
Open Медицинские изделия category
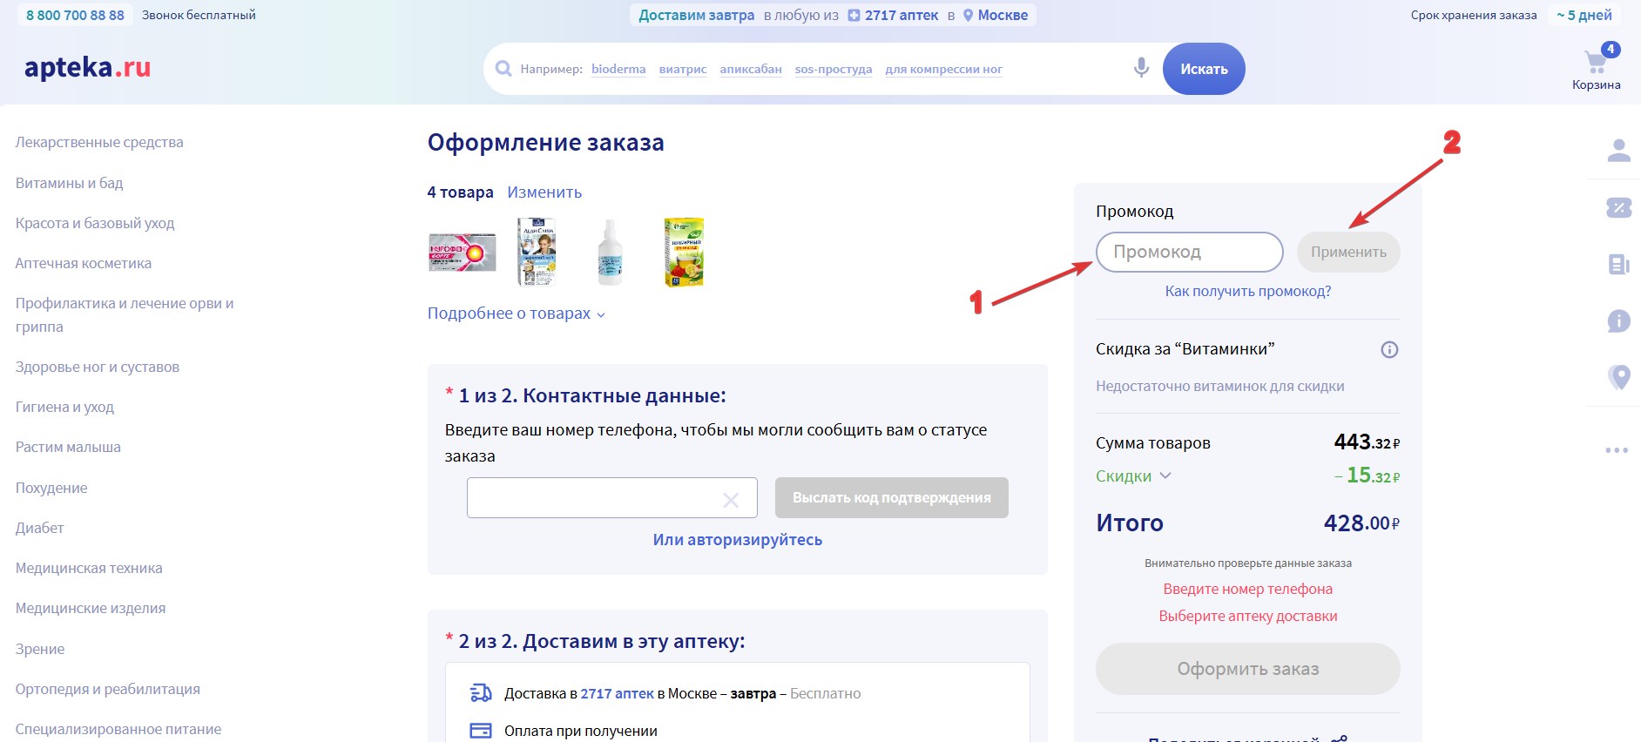pyautogui.click(x=90, y=608)
